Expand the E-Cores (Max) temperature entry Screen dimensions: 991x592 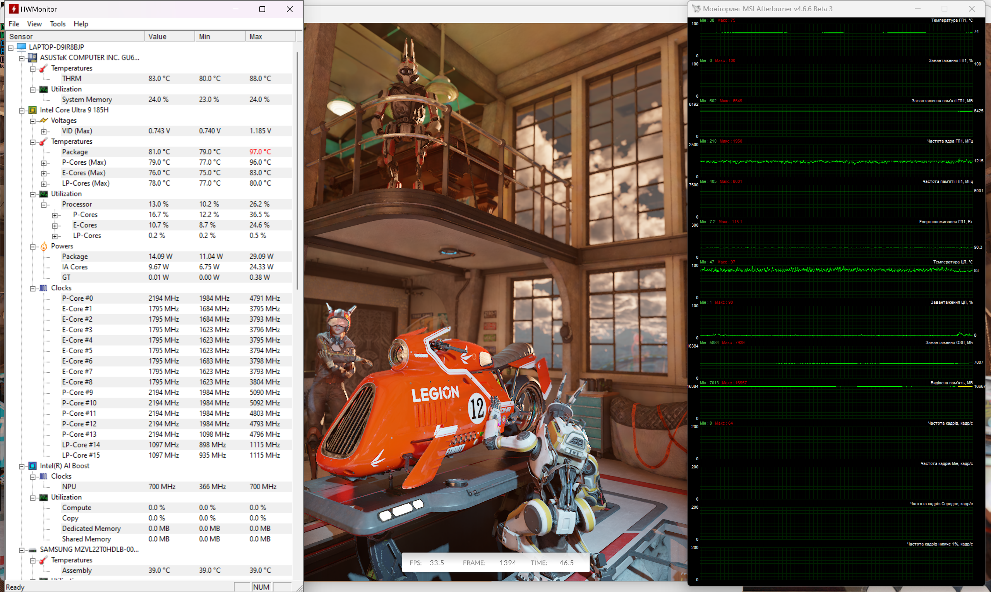point(44,173)
